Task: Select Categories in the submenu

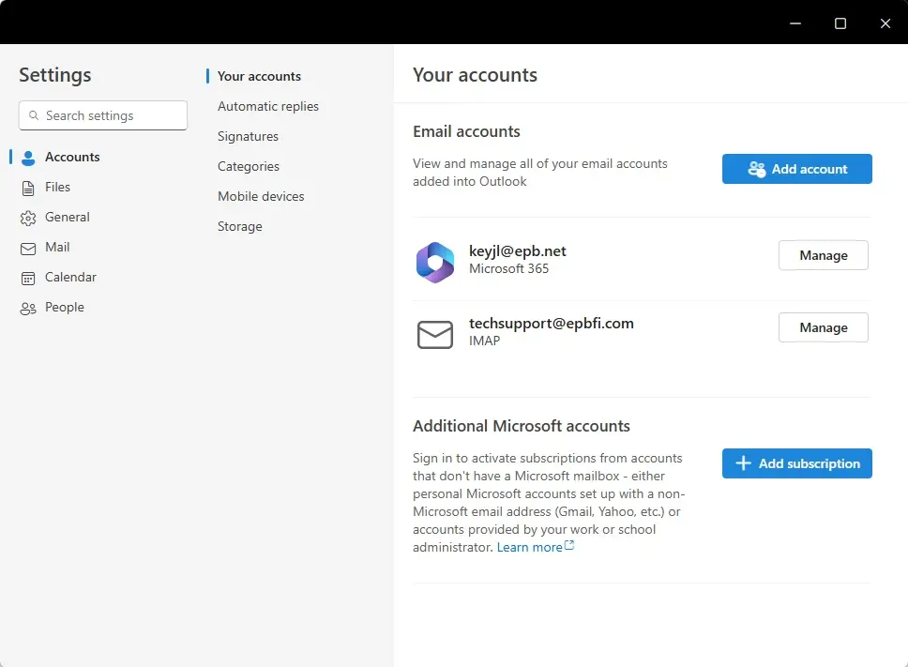Action: (249, 167)
